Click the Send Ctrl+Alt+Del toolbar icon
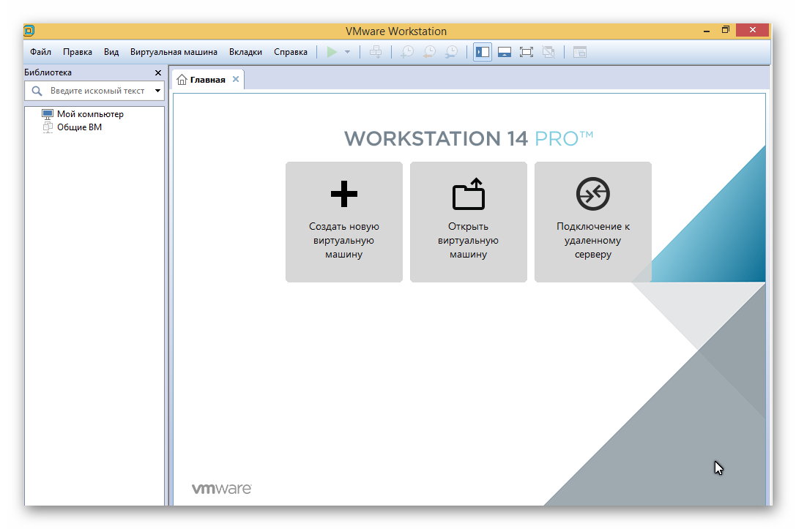The width and height of the screenshot is (796, 529). (x=376, y=52)
